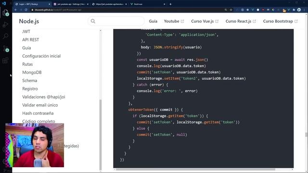Go to 'Configuración inicial' section
This screenshot has width=308, height=173.
(41, 56)
